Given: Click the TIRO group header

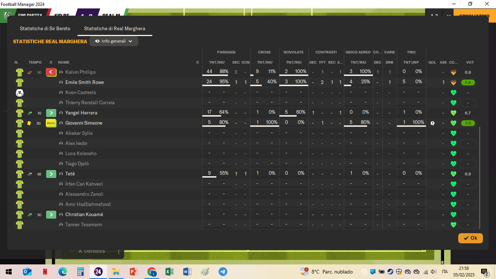Looking at the screenshot, I should (x=412, y=52).
